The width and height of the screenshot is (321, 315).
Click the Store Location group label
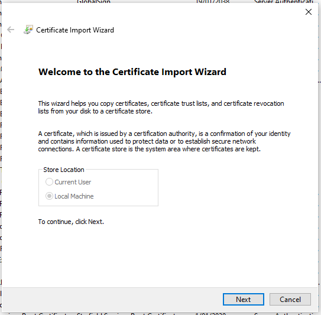click(64, 170)
